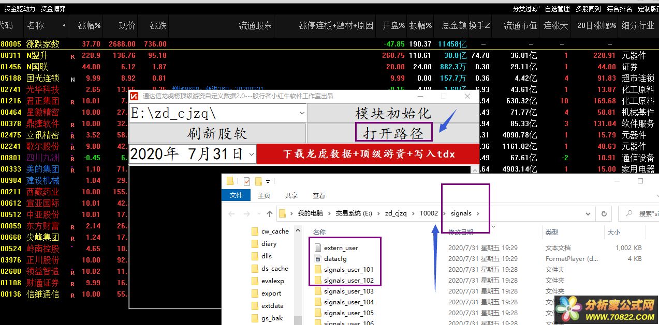Click Explorer refresh icon
This screenshot has height=325, width=659.
pos(604,213)
